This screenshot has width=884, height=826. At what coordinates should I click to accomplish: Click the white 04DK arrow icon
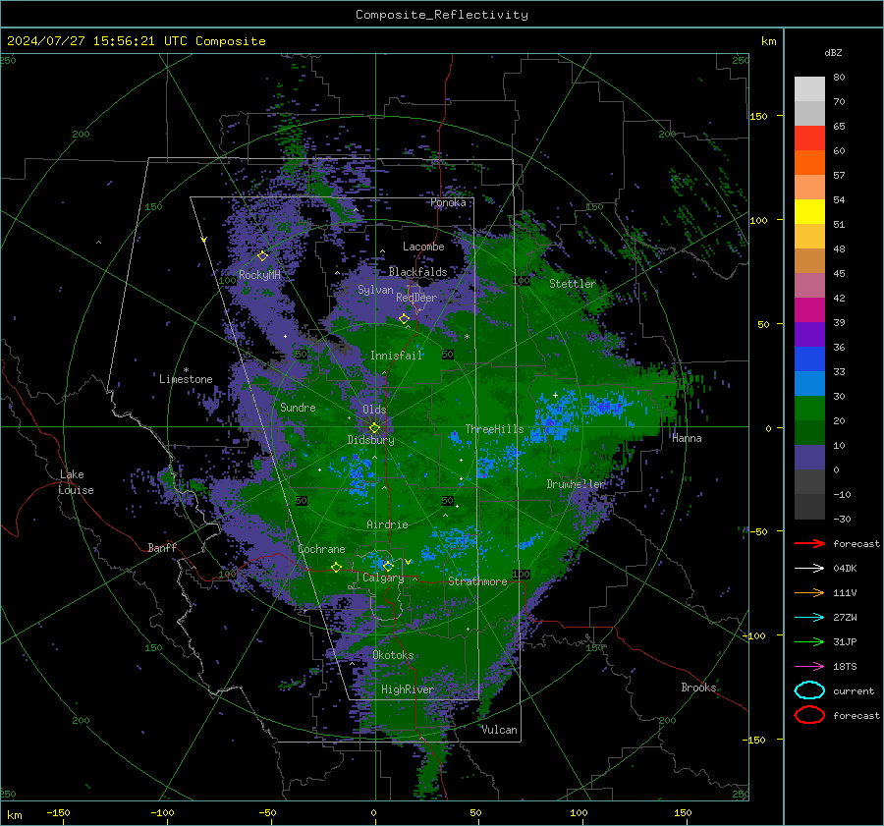809,569
